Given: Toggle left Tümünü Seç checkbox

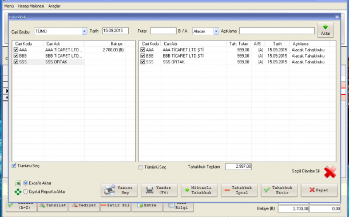Looking at the screenshot, I should pos(14,166).
